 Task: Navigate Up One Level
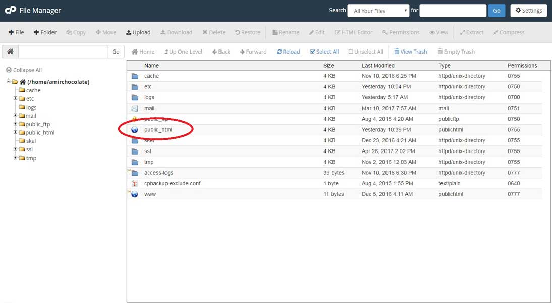183,52
